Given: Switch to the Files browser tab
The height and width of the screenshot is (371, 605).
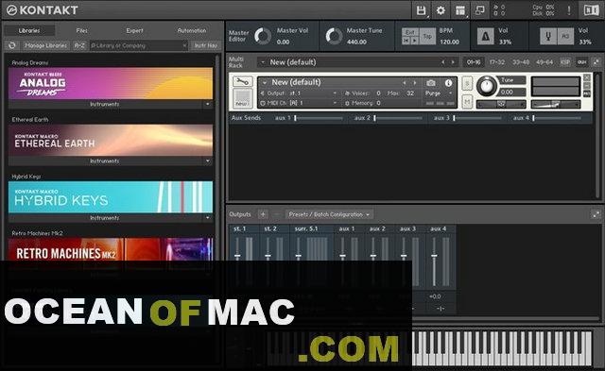Looking at the screenshot, I should point(82,30).
